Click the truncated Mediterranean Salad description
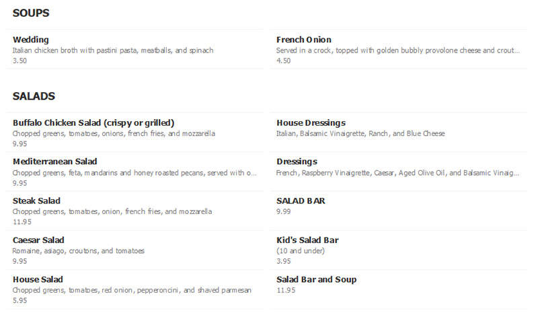This screenshot has width=538, height=321. click(x=134, y=173)
